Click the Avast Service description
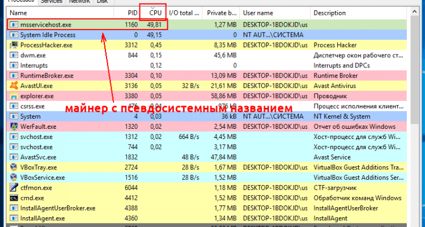 click(332, 157)
